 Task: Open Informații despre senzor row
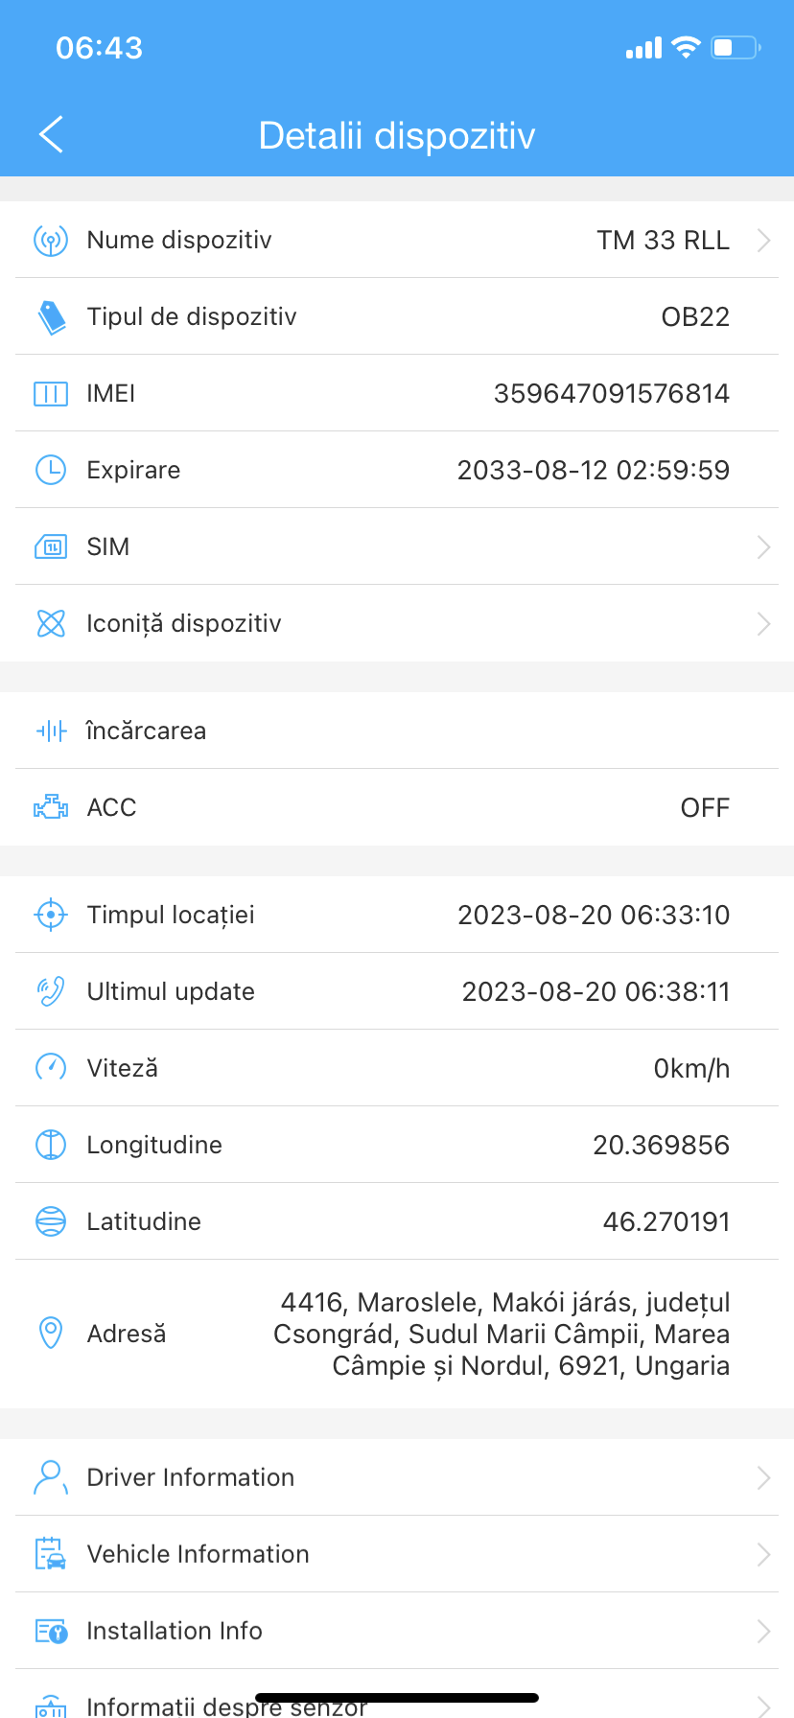(397, 1704)
